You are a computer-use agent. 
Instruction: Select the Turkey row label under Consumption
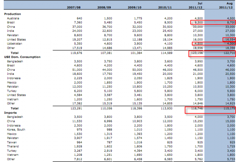tap(11, 91)
